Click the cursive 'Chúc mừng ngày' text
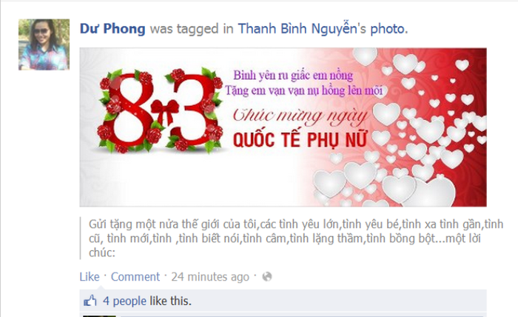The width and height of the screenshot is (518, 317). (300, 116)
